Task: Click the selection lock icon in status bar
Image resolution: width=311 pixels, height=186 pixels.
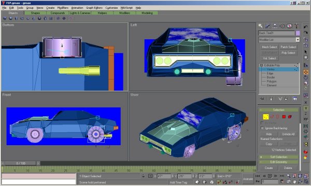Action: tap(144, 176)
